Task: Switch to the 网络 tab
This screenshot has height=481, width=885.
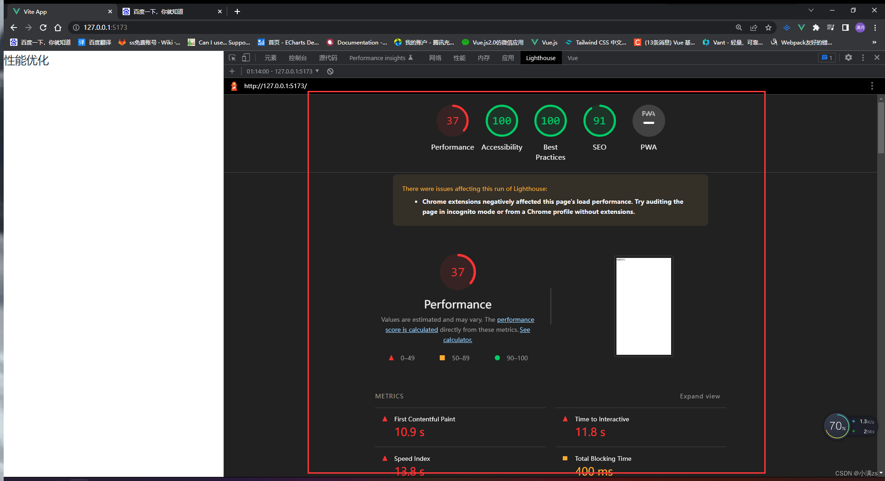Action: coord(435,58)
